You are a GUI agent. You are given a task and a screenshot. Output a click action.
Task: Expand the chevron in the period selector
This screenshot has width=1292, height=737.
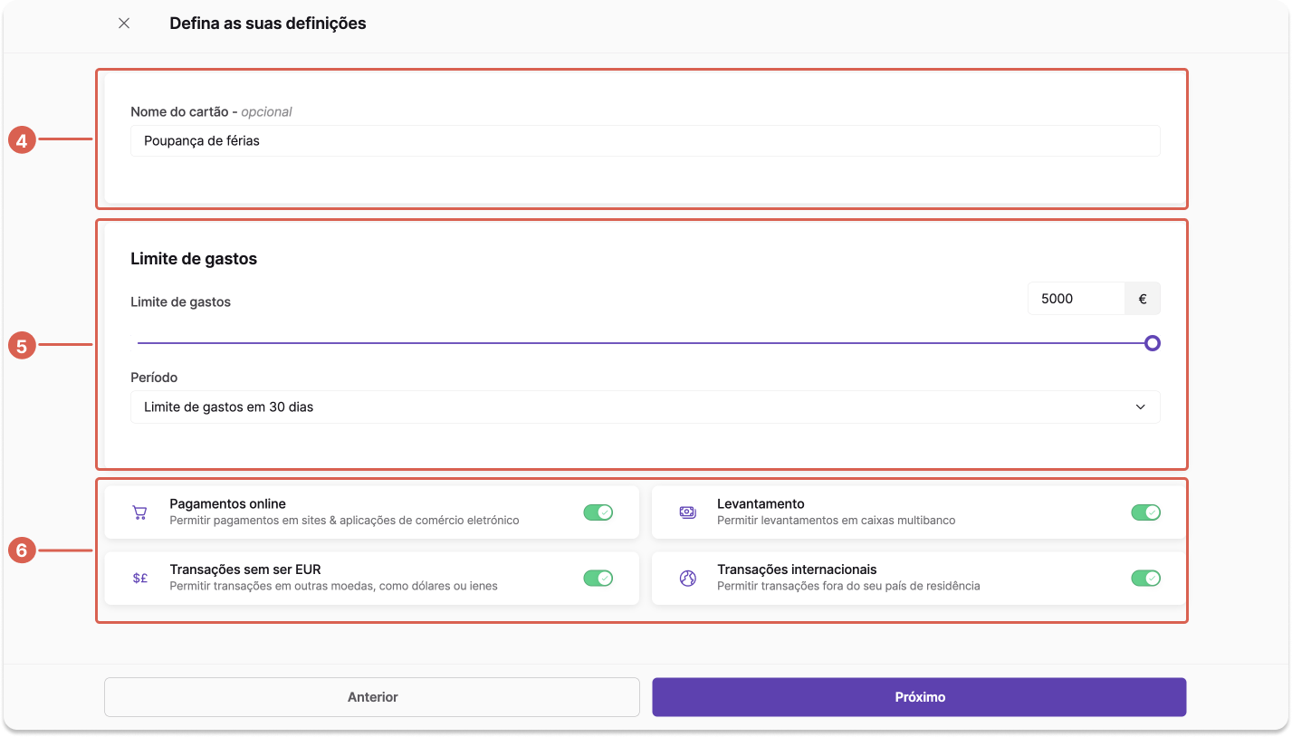click(x=1141, y=407)
